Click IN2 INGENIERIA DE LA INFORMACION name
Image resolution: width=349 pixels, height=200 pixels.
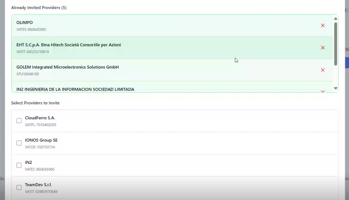coord(75,89)
